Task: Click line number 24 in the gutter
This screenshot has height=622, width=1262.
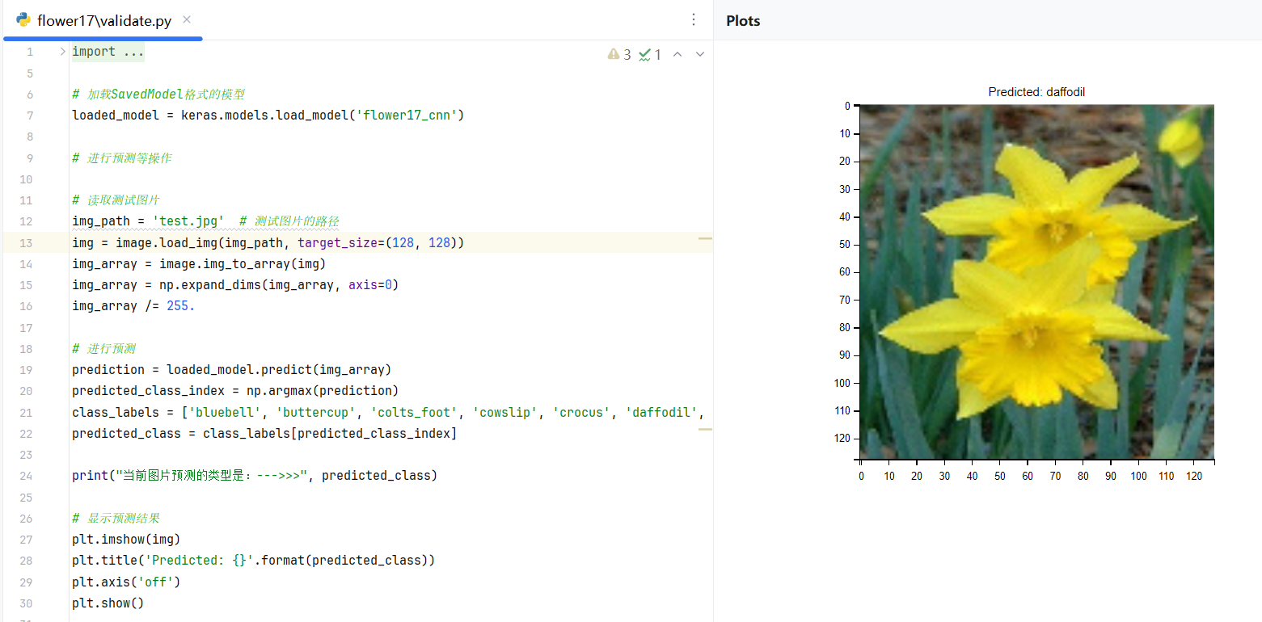Action: pyautogui.click(x=27, y=476)
